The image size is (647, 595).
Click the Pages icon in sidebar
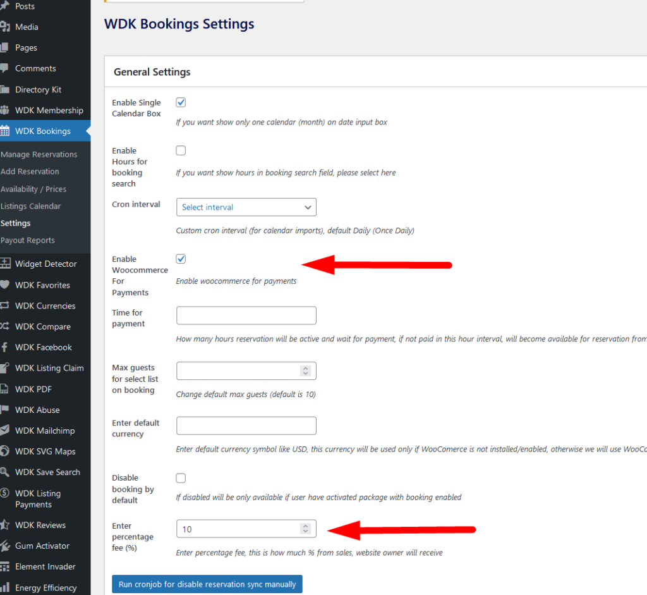[4, 47]
